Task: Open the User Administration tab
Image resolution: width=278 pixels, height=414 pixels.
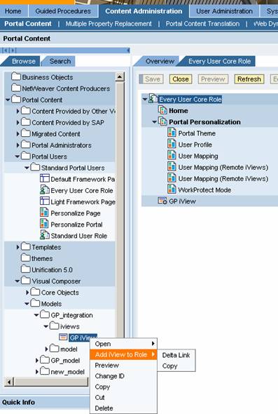Action: 224,11
